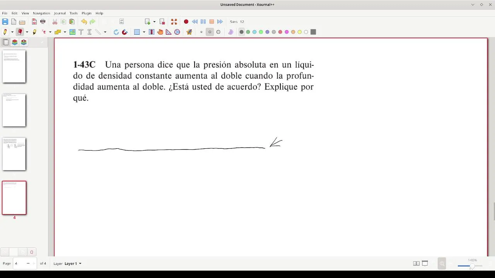This screenshot has width=495, height=278.
Task: Open the Eraser options dropdown
Action: [27, 32]
